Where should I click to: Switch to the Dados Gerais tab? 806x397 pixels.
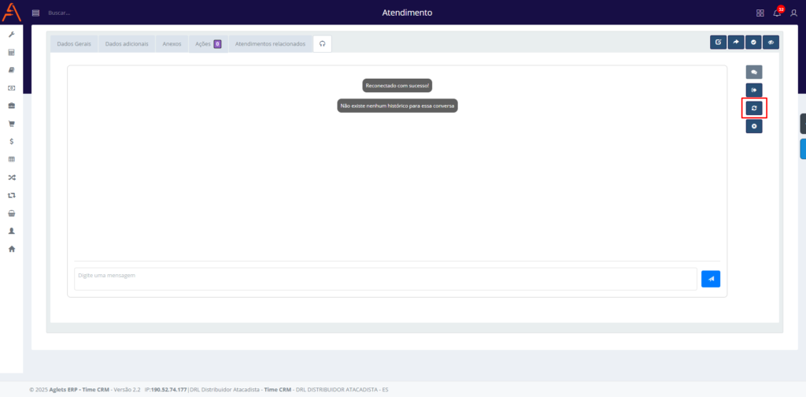click(74, 44)
